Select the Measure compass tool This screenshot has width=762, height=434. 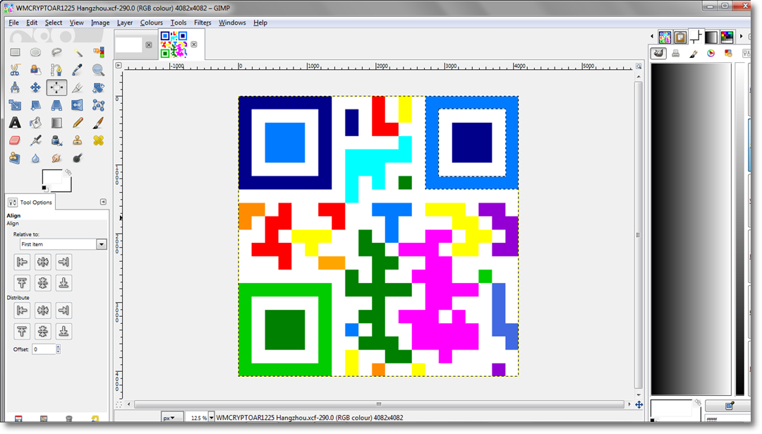[15, 88]
